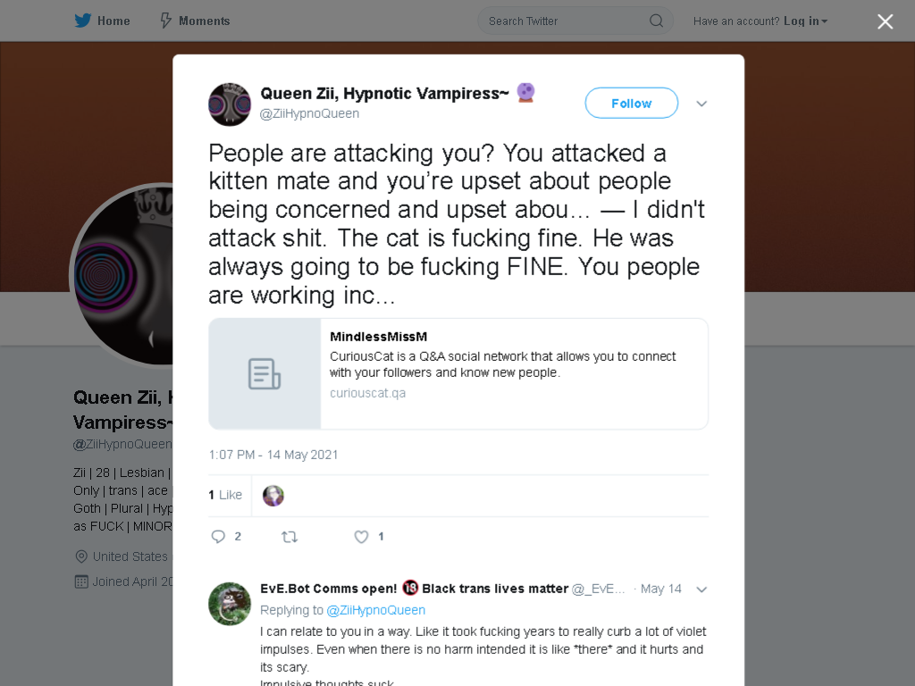This screenshot has width=915, height=686.
Task: Expand options chevron on EvE.Bot's reply
Action: click(701, 590)
